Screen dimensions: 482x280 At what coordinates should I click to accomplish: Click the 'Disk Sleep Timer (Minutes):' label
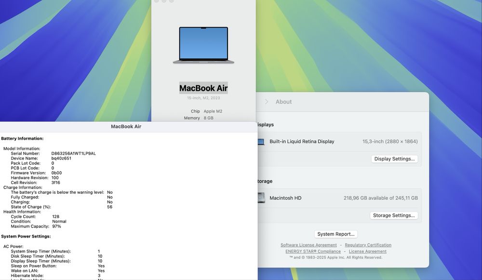click(38, 256)
